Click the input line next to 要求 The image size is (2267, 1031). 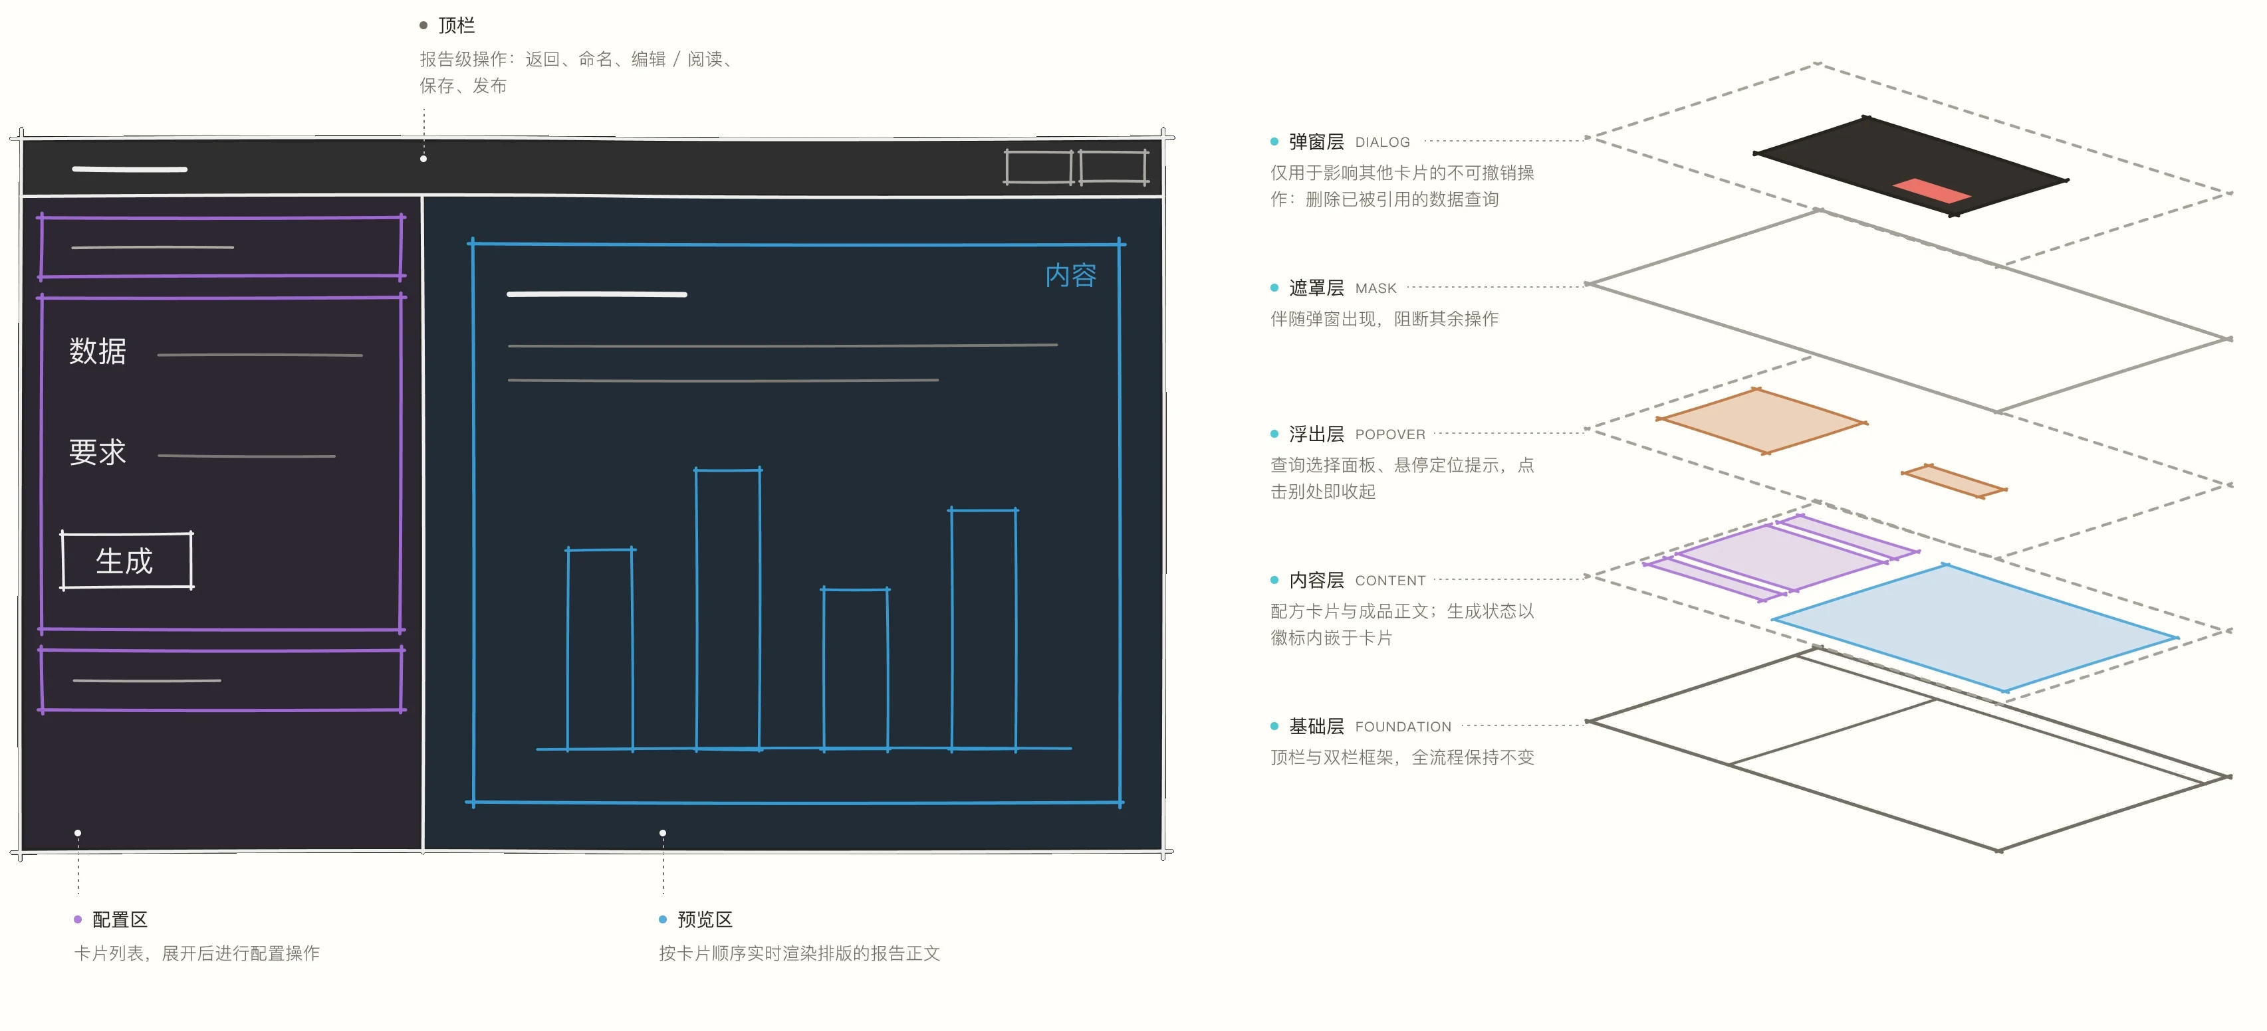pos(247,456)
